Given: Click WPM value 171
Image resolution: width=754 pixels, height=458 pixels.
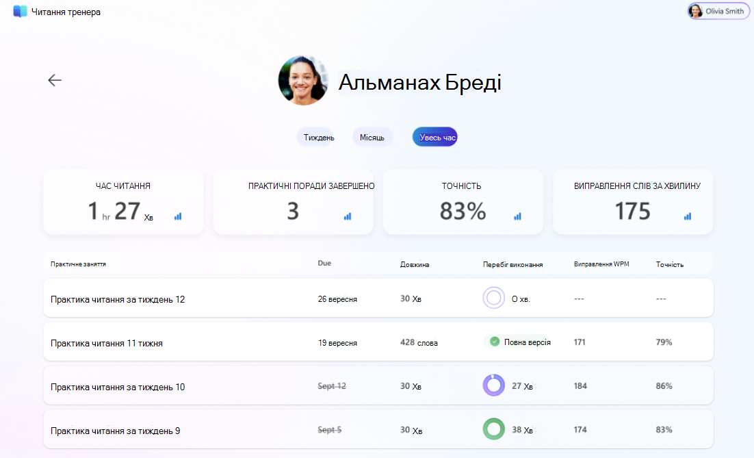Looking at the screenshot, I should click(580, 342).
